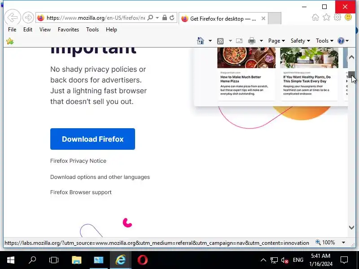Viewport: 359px width, 269px height.
Task: Open the Edit menu
Action: coord(28,30)
